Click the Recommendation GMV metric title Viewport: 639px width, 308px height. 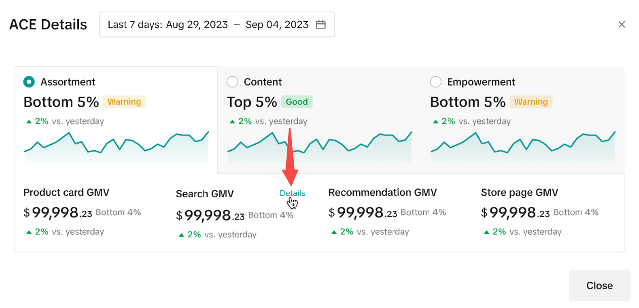[382, 192]
